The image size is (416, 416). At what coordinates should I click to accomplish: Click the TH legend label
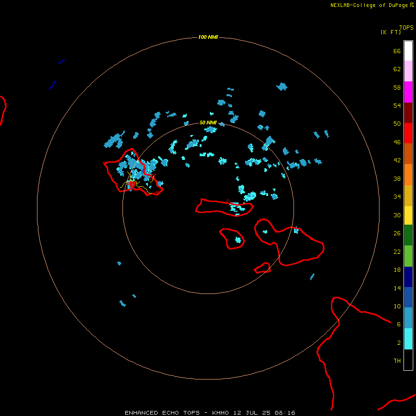pos(397,361)
